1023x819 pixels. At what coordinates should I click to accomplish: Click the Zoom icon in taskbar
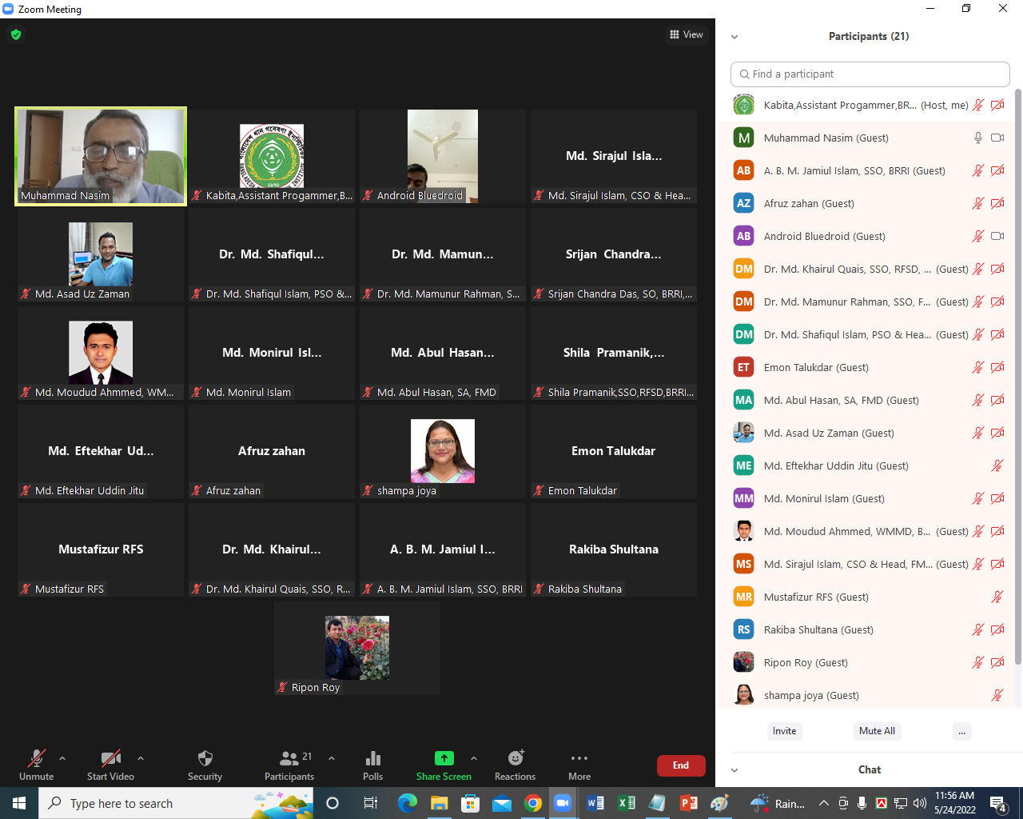563,803
